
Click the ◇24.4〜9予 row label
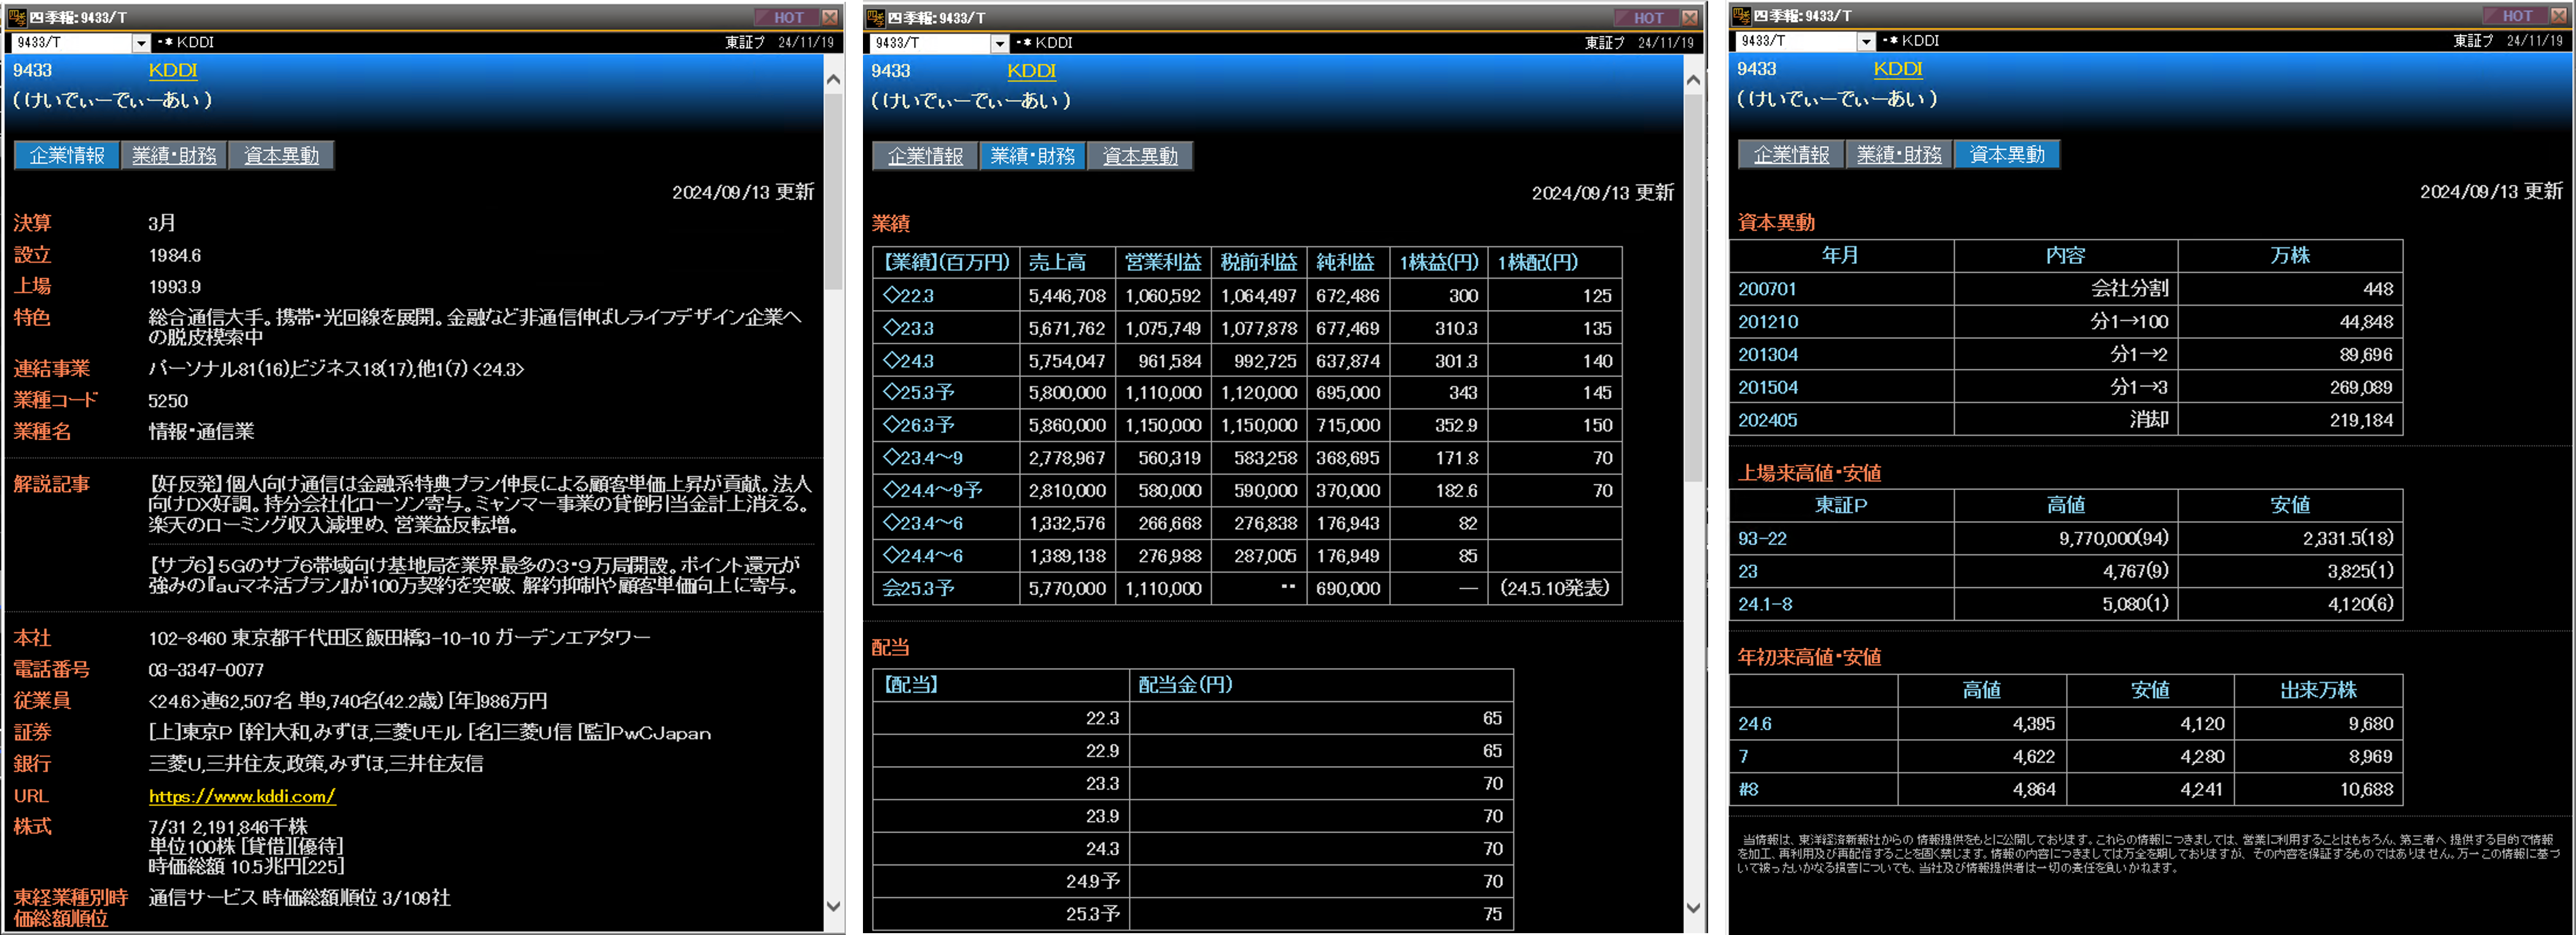click(x=932, y=491)
